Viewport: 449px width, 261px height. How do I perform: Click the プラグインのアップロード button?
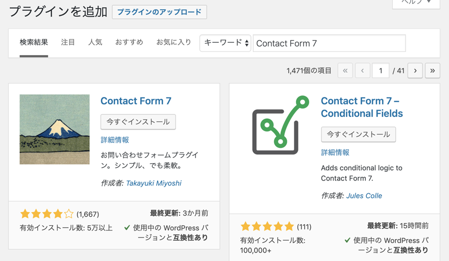pyautogui.click(x=159, y=12)
